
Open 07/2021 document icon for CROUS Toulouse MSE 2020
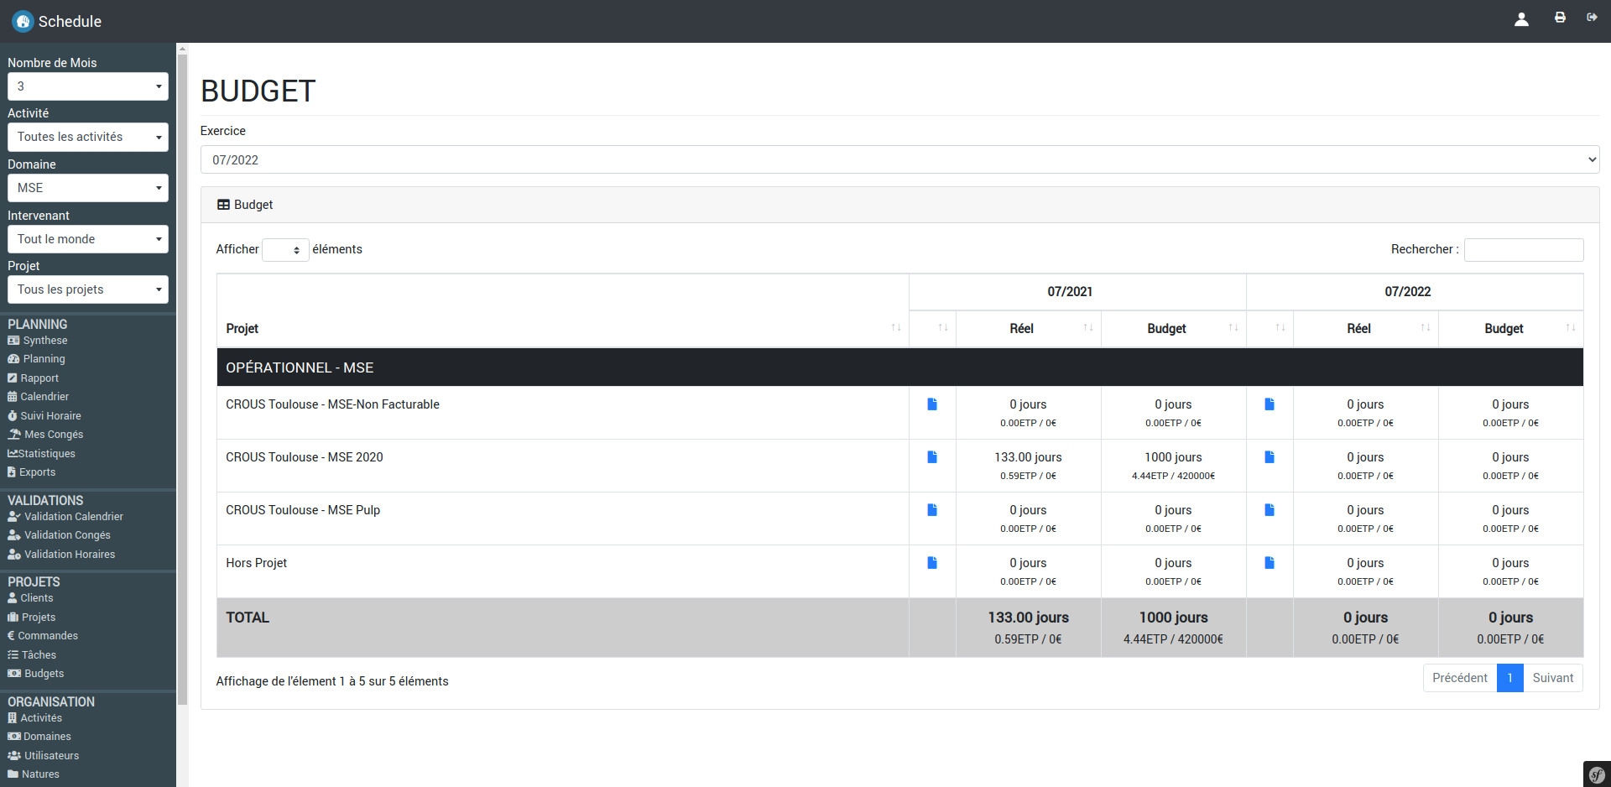pyautogui.click(x=931, y=457)
